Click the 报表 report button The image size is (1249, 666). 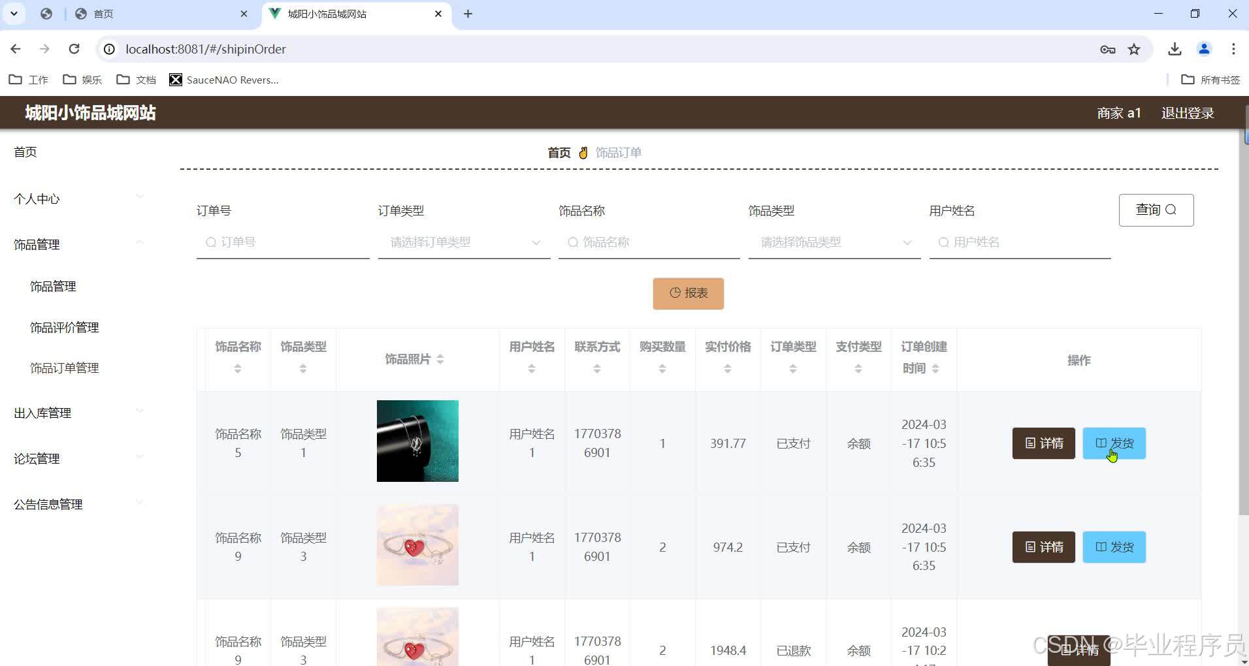point(688,293)
